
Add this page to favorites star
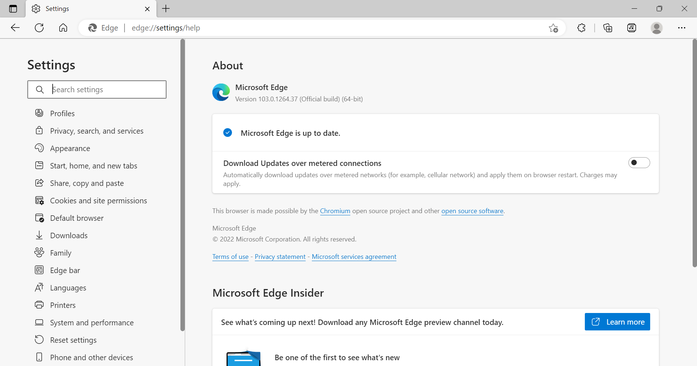[553, 28]
